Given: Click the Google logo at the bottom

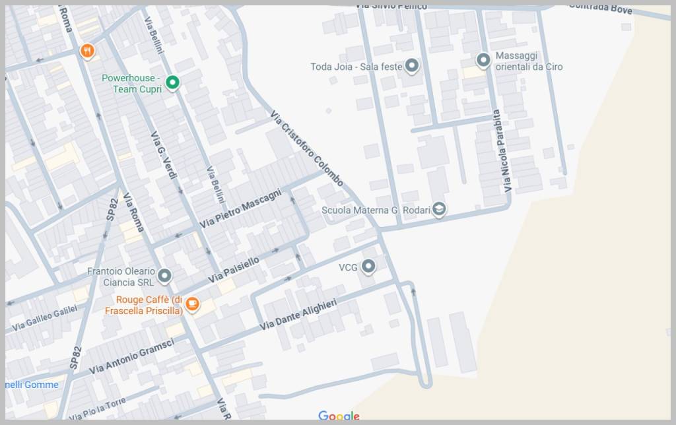Looking at the screenshot, I should click(339, 416).
